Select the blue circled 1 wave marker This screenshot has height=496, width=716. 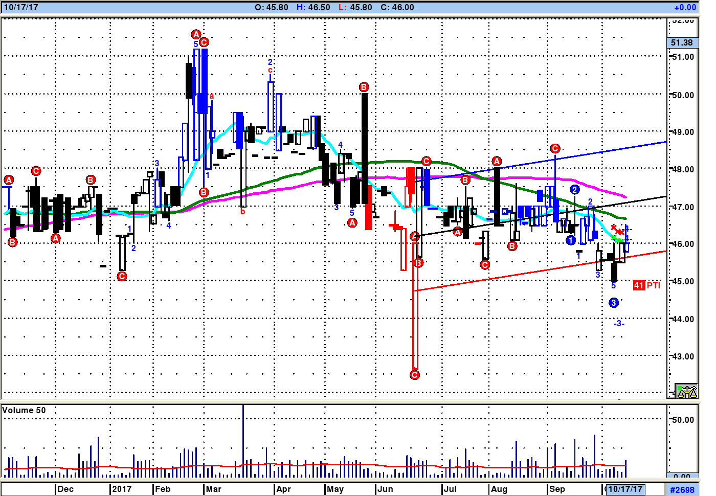571,240
